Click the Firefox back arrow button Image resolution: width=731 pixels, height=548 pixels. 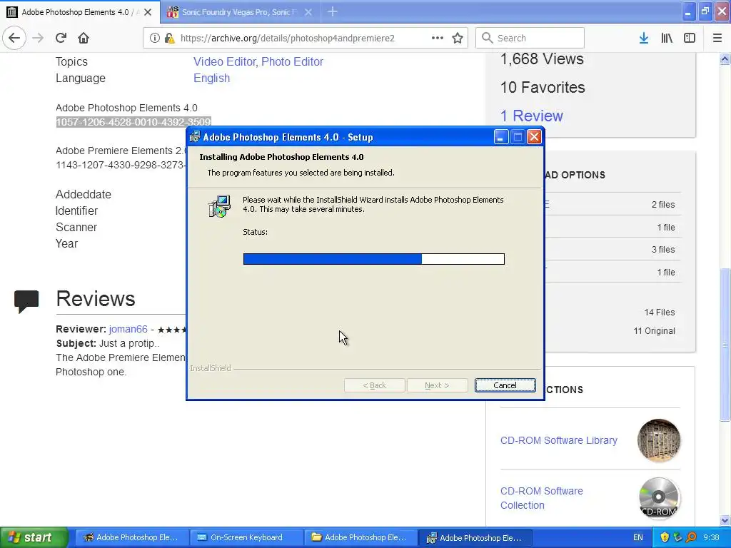[x=14, y=38]
